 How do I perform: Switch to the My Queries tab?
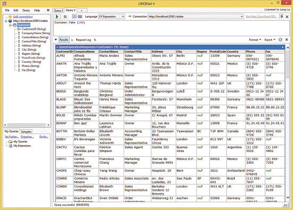point(12,131)
